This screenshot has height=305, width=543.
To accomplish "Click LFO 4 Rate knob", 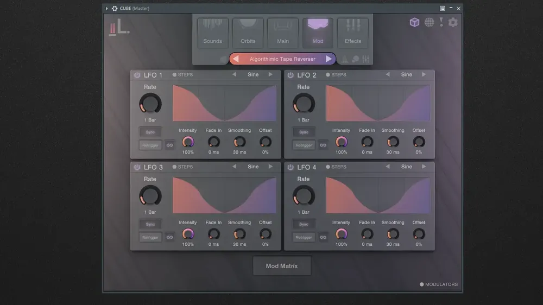I will click(304, 195).
